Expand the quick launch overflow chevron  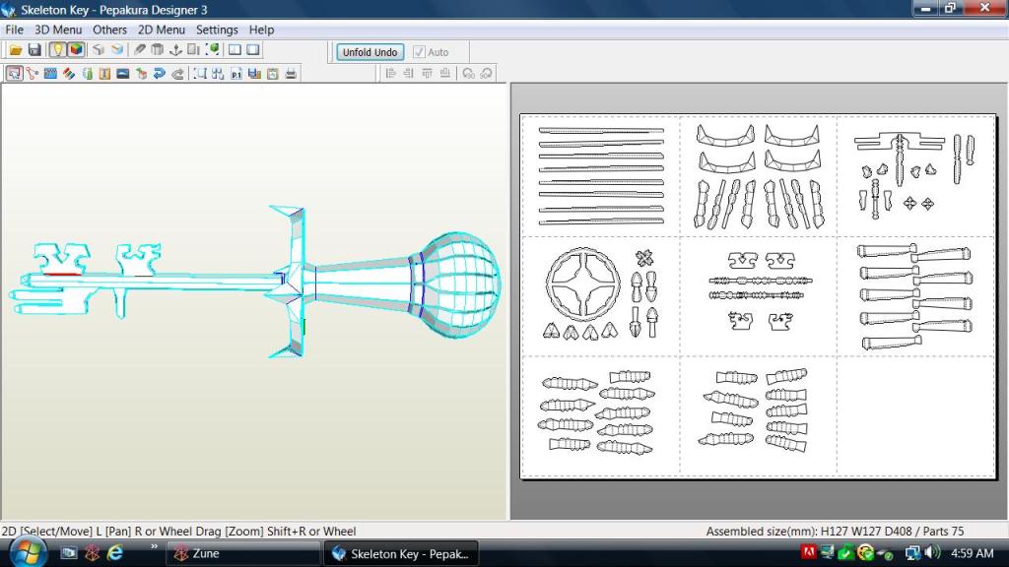pos(154,547)
